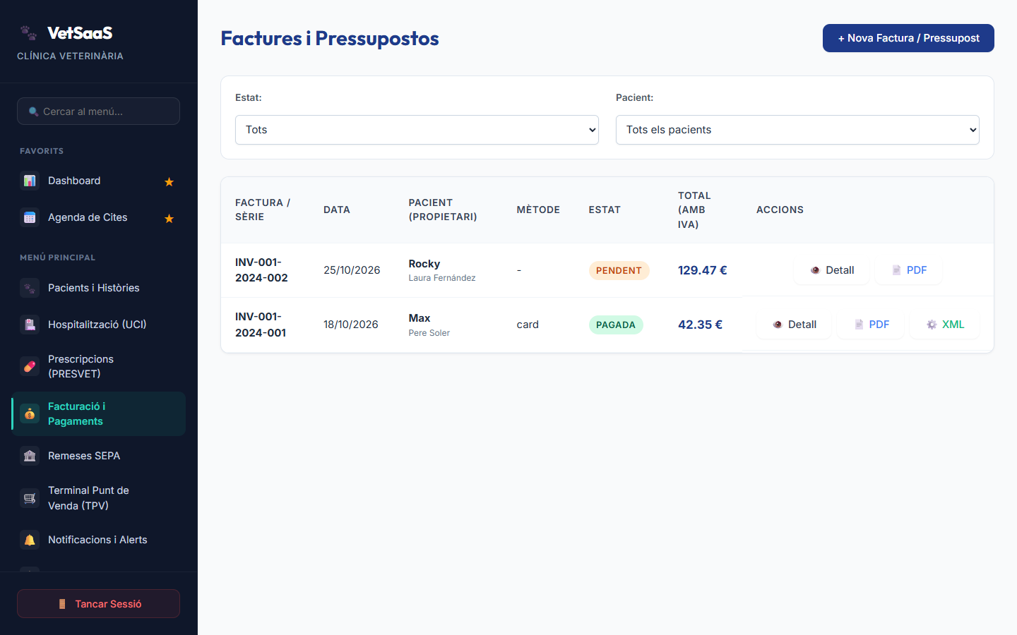Image resolution: width=1017 pixels, height=635 pixels.
Task: Click the total 42.35 €
Action: pyautogui.click(x=700, y=325)
